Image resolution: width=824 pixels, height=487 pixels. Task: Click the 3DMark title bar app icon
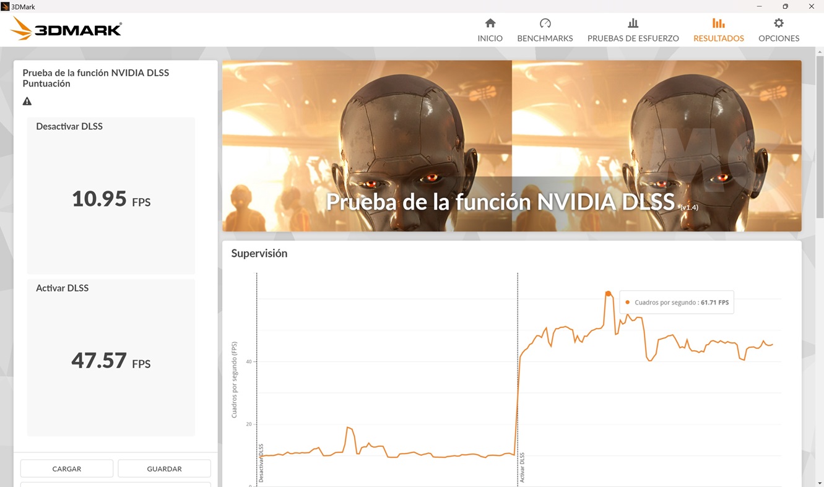(6, 6)
